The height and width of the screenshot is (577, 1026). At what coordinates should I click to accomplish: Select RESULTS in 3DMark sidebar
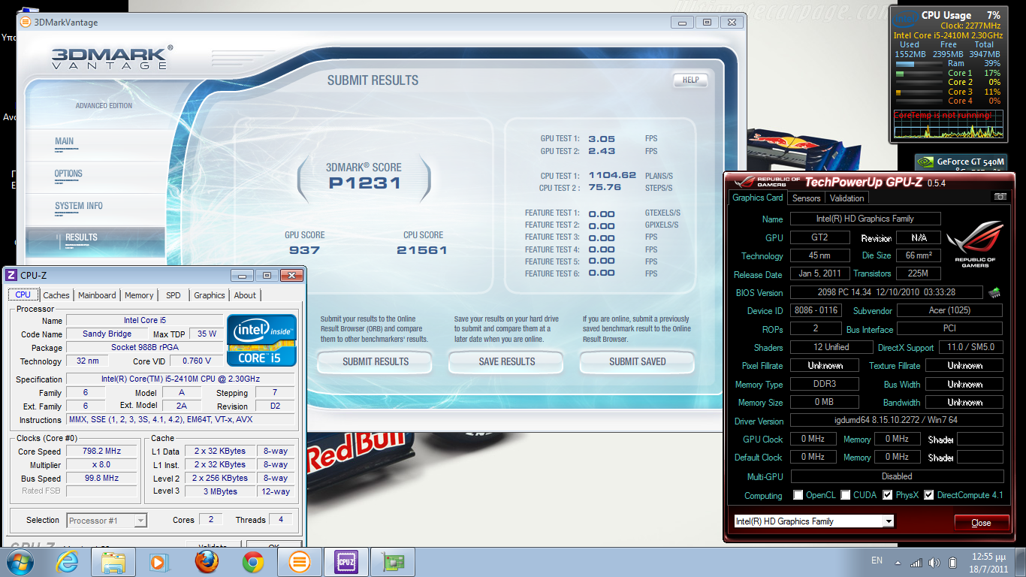pos(95,241)
